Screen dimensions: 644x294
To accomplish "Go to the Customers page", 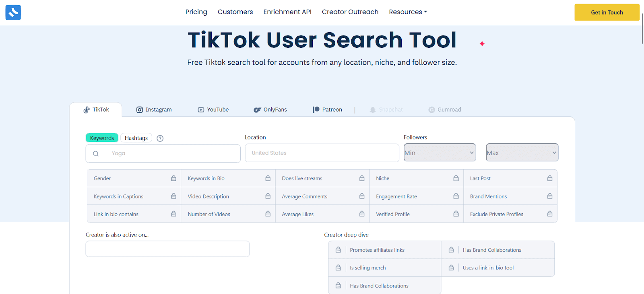I will pyautogui.click(x=235, y=12).
